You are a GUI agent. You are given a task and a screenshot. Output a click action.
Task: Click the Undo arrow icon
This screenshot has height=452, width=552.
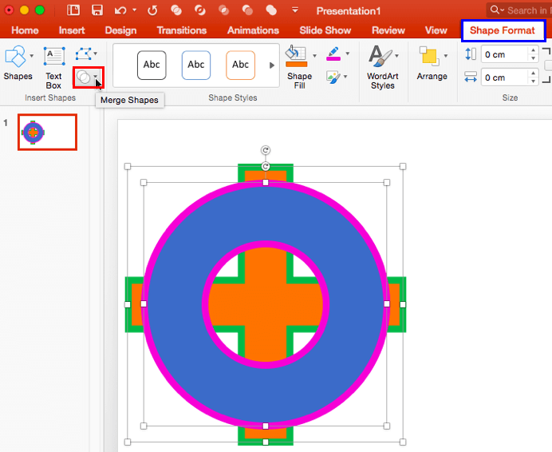(120, 10)
